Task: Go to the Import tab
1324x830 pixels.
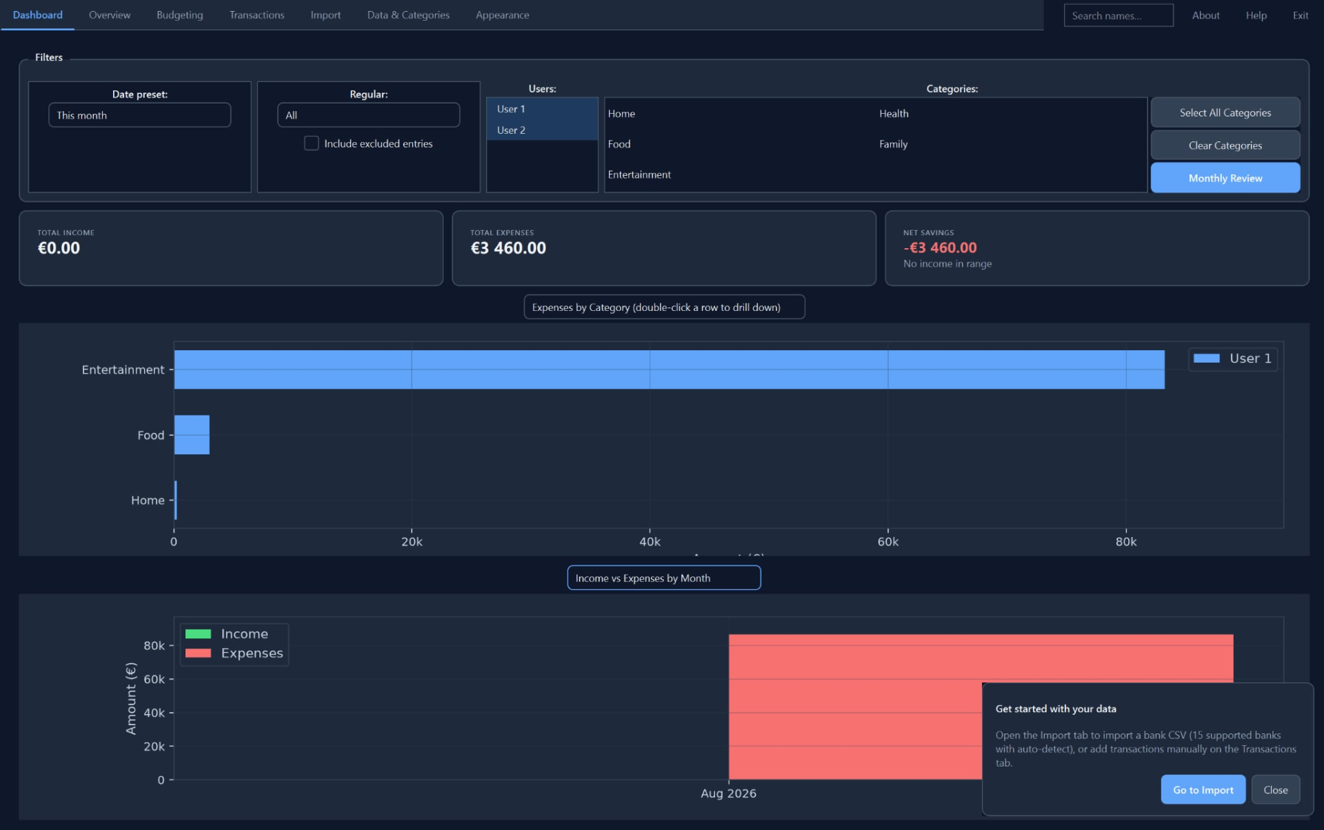Action: (325, 15)
